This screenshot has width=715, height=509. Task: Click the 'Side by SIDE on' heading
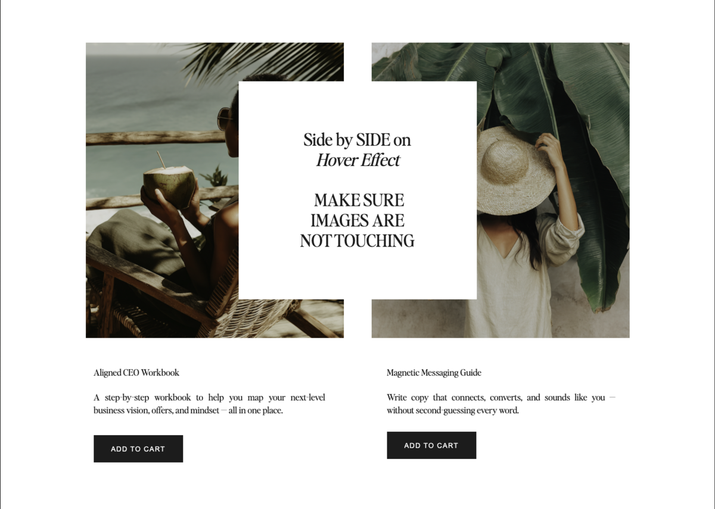click(357, 140)
